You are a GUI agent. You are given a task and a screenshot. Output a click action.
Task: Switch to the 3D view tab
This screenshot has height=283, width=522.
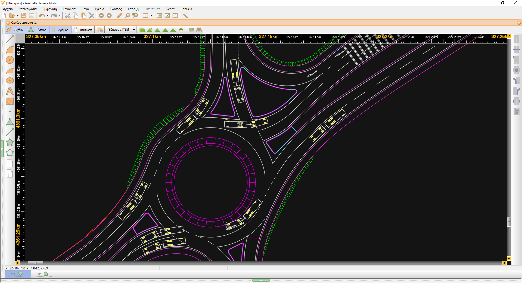(x=43, y=274)
